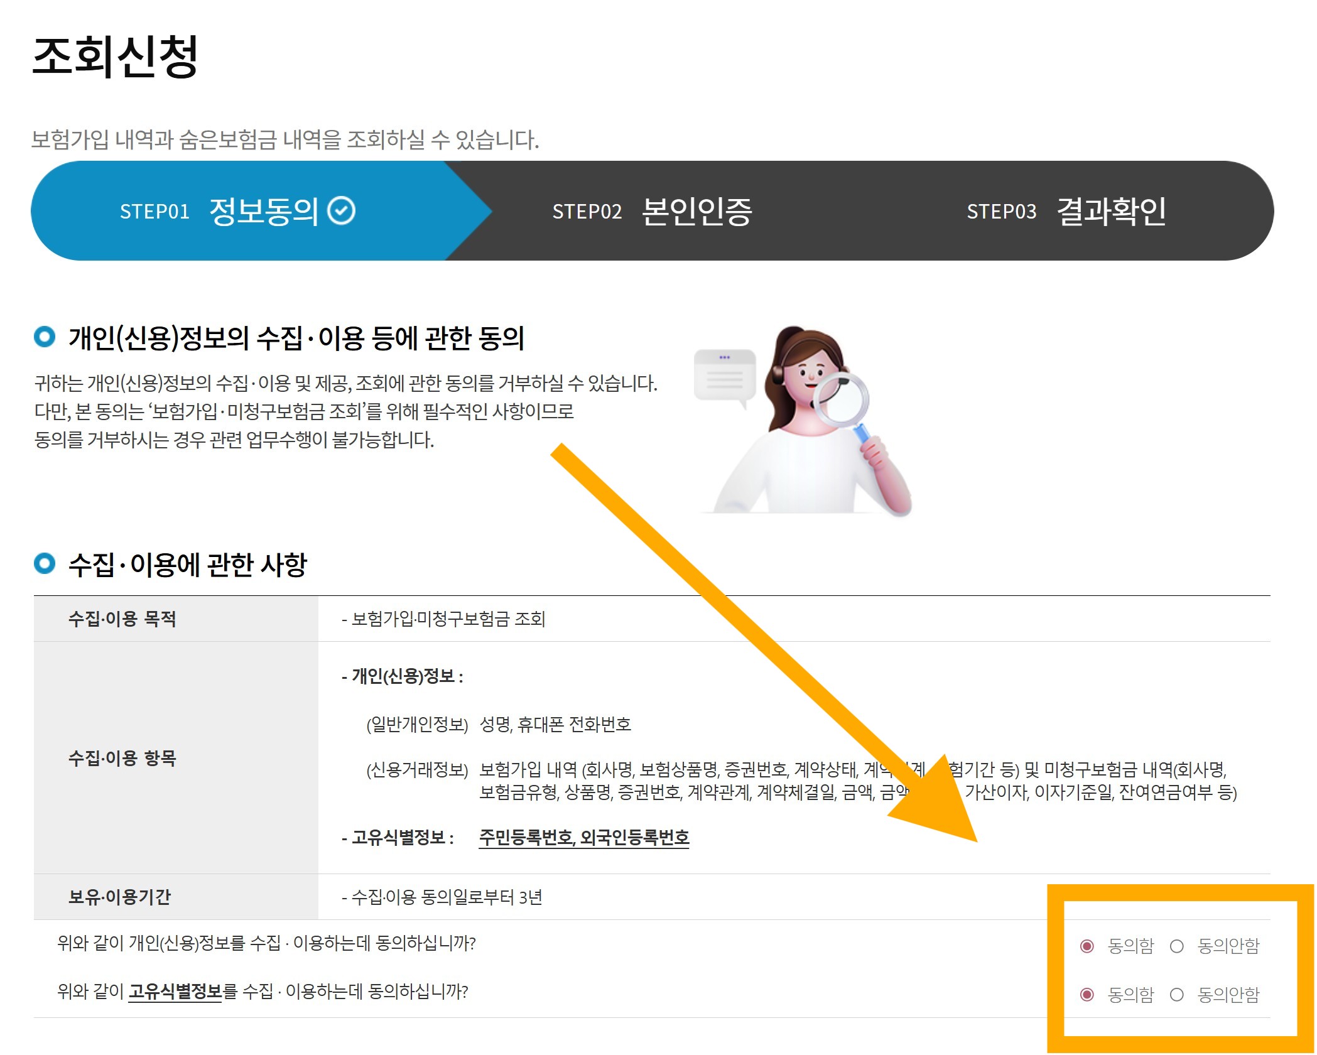Click the 보유·이용기간 table header cell

pyautogui.click(x=119, y=897)
